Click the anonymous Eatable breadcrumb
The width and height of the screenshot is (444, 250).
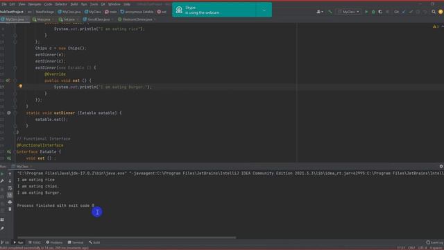point(137,12)
